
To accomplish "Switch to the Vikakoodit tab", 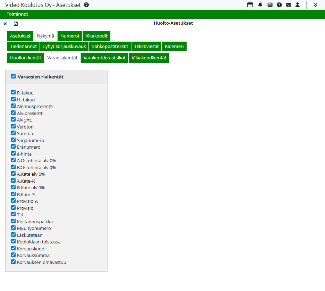I will (x=96, y=36).
